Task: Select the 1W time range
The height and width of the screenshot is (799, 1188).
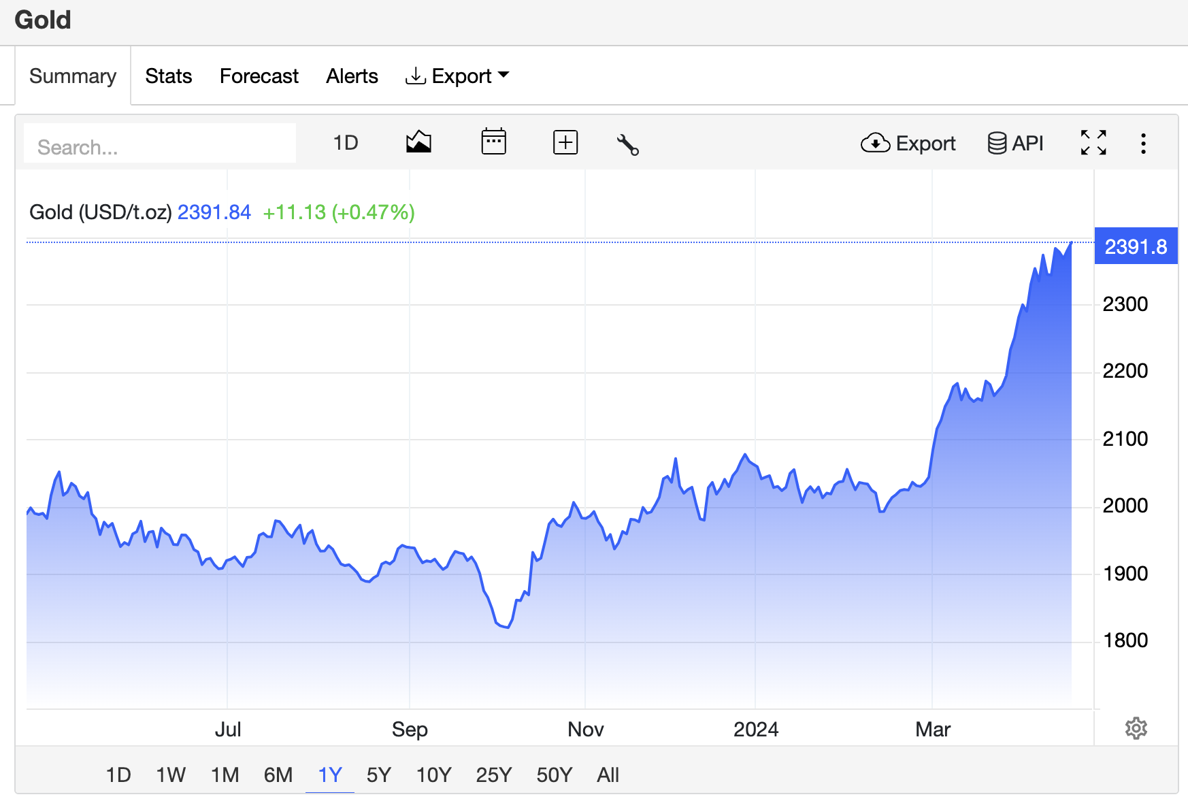Action: click(171, 774)
